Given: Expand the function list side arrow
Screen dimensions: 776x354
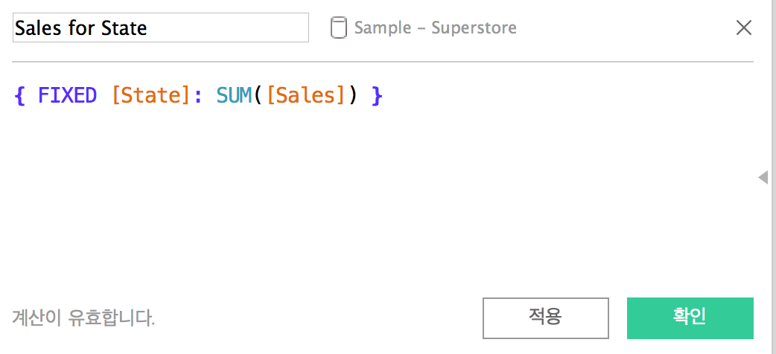Looking at the screenshot, I should (763, 177).
